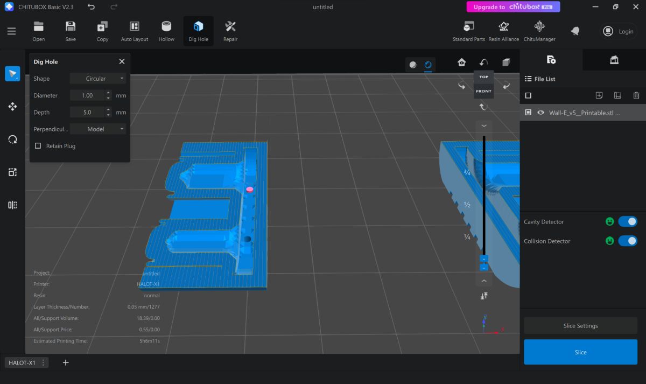646x384 pixels.
Task: Launch ChituManager
Action: coord(539,31)
